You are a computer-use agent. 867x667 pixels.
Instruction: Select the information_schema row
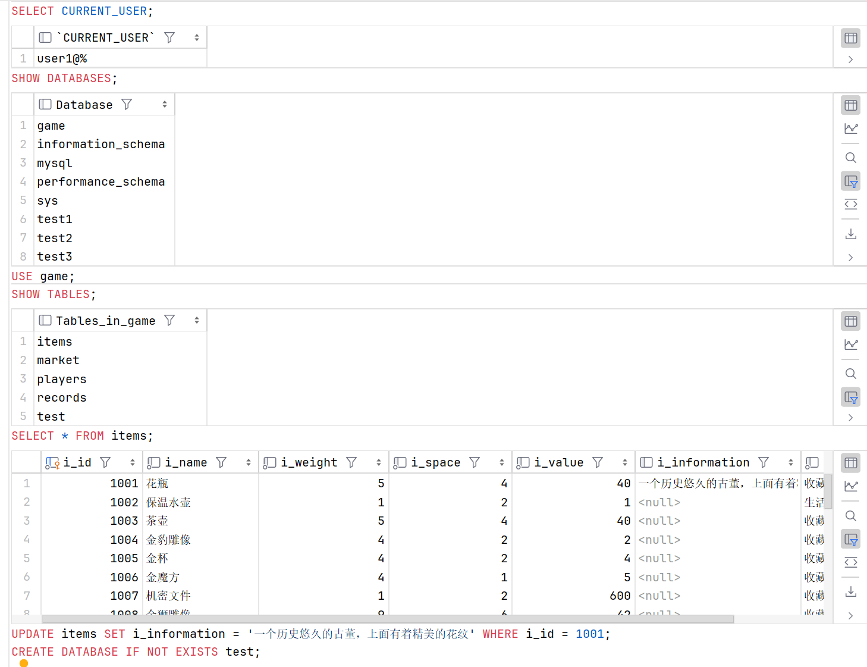point(105,144)
